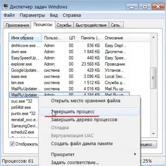Switch to the Процессы tab

(43, 25)
